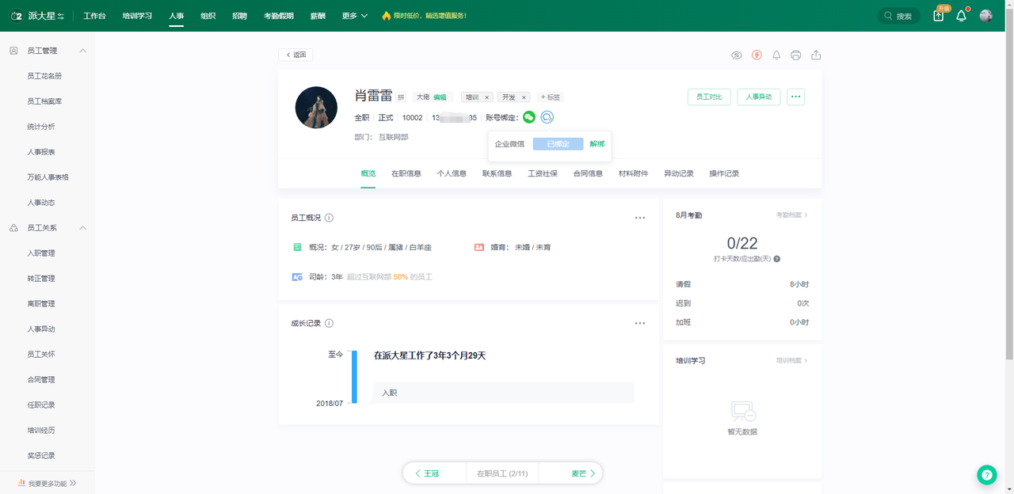Collapse the 员工管理 sidebar section
Screen dimensions: 1014x494
[x=83, y=51]
